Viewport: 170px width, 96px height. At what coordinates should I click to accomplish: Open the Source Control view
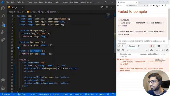pos(3,24)
